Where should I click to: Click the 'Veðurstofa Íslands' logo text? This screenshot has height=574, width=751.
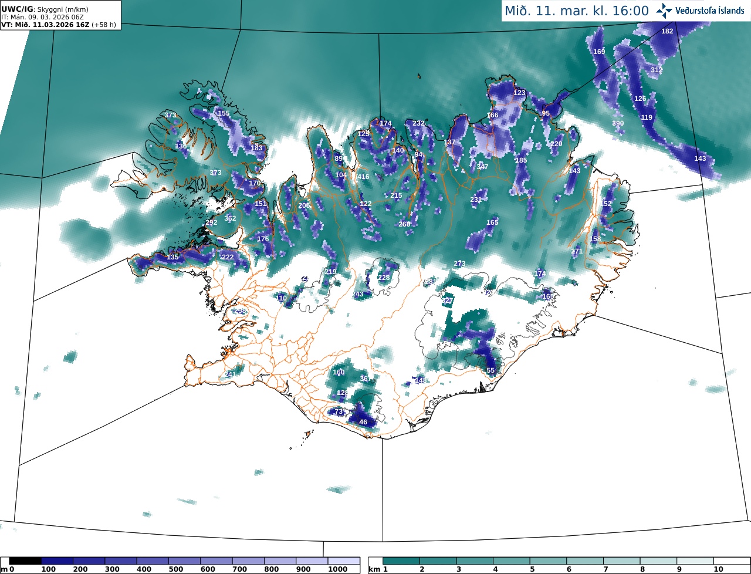711,11
